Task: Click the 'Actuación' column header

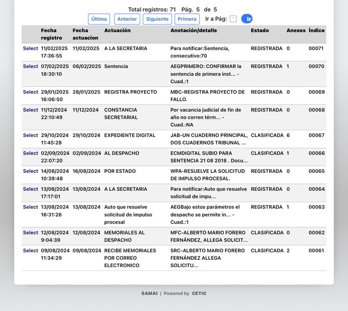Action: click(x=117, y=30)
